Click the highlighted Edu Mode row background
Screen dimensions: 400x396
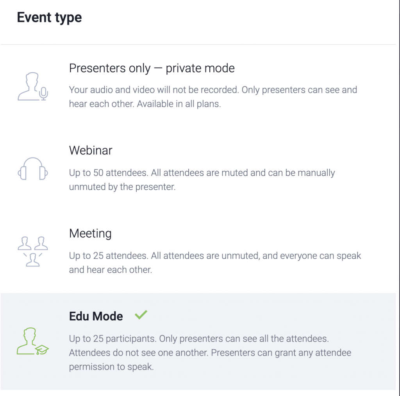pyautogui.click(x=198, y=341)
